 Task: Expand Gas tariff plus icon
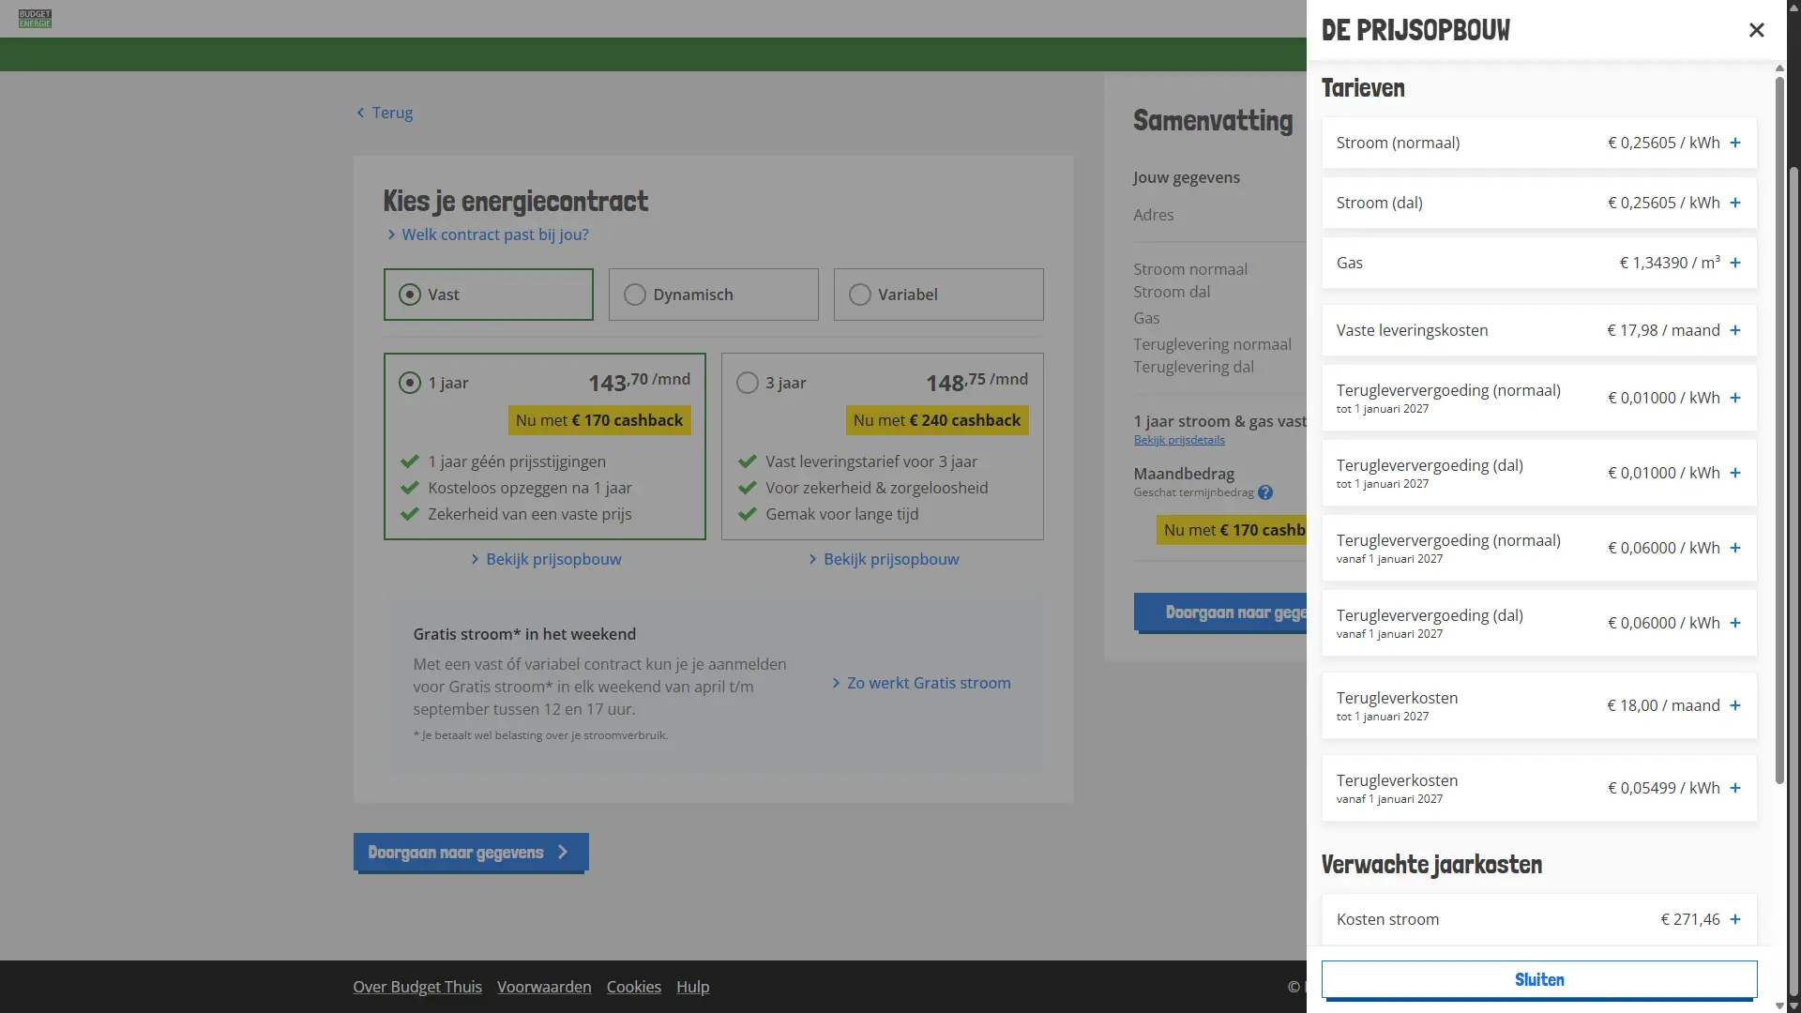pyautogui.click(x=1735, y=263)
